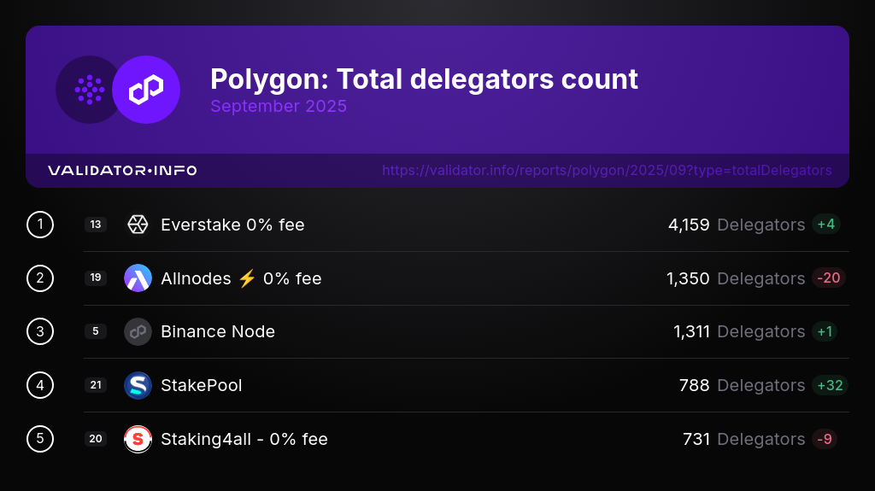Click the dotted circle validator.info icon

(x=89, y=90)
